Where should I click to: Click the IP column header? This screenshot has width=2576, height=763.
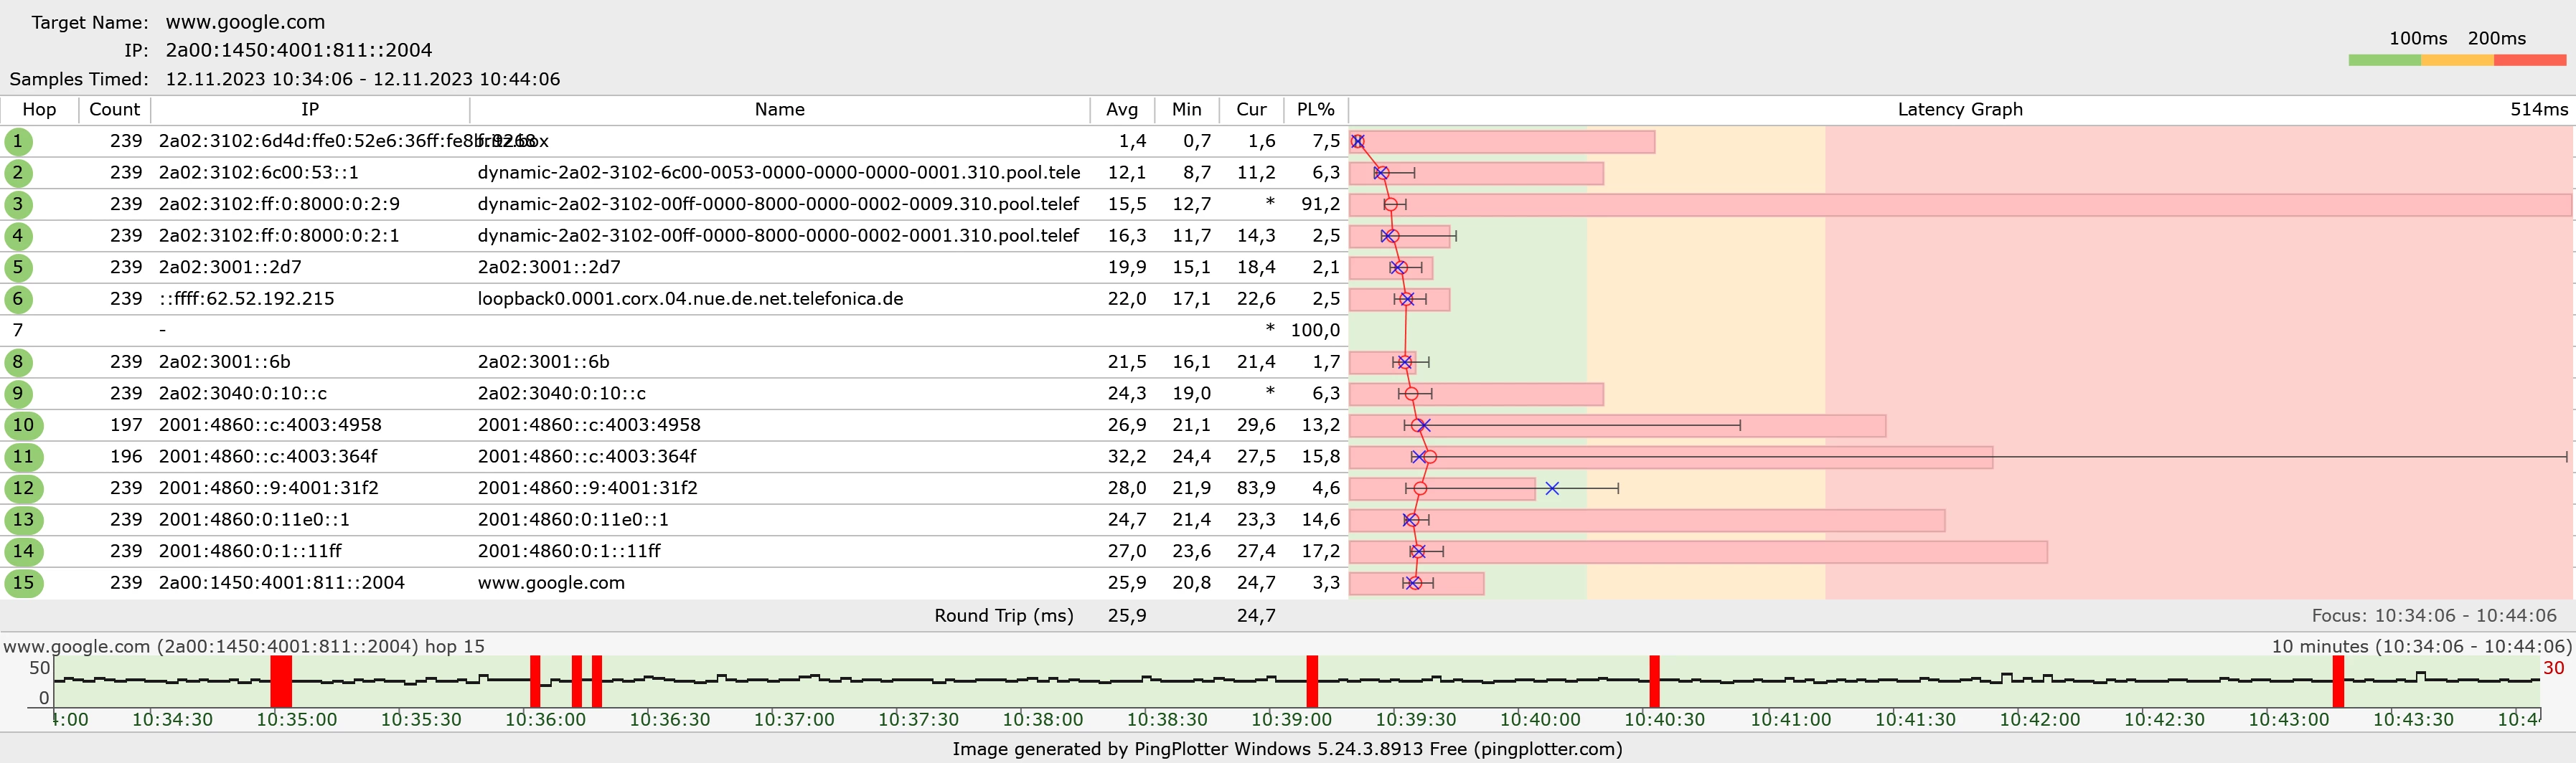(310, 110)
